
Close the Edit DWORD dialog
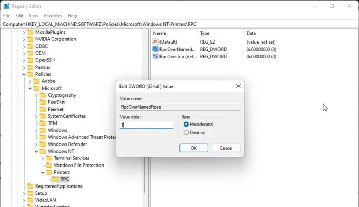[x=238, y=86]
